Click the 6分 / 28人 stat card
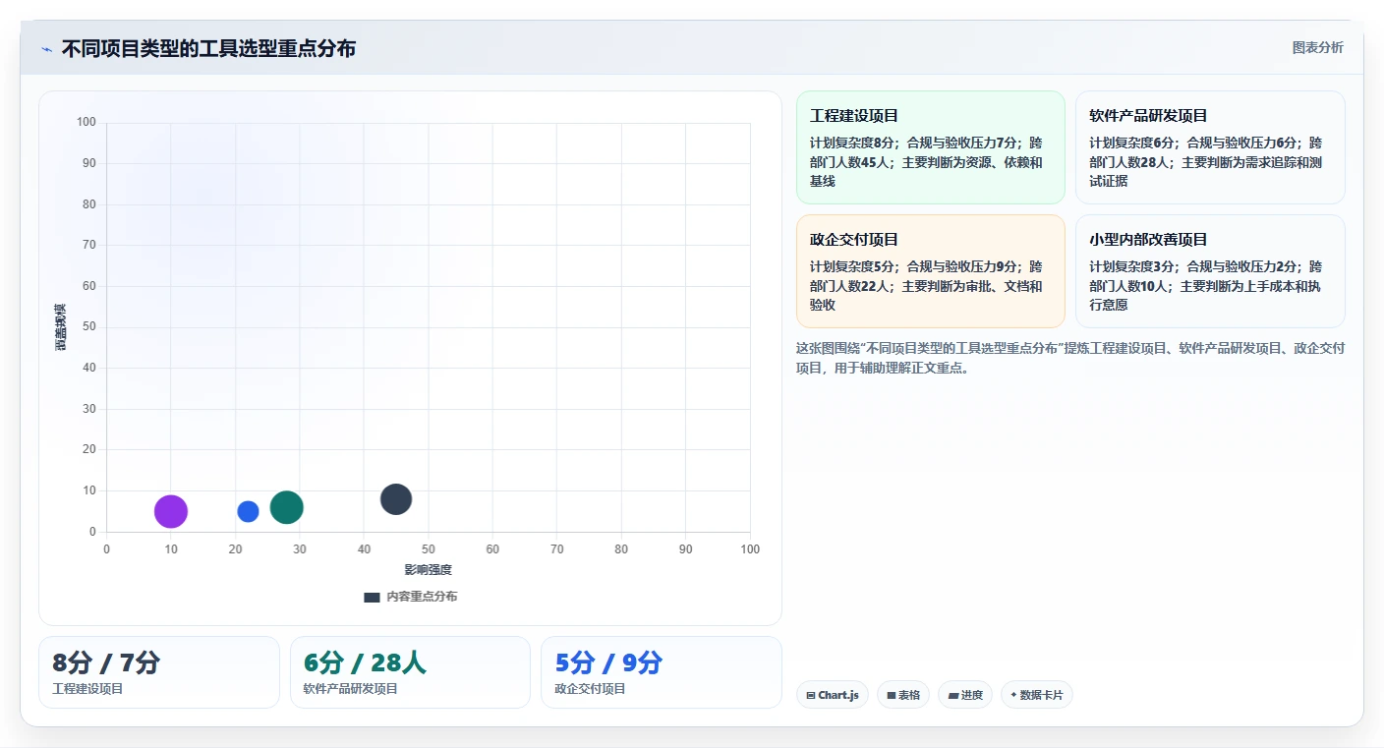 (x=410, y=672)
